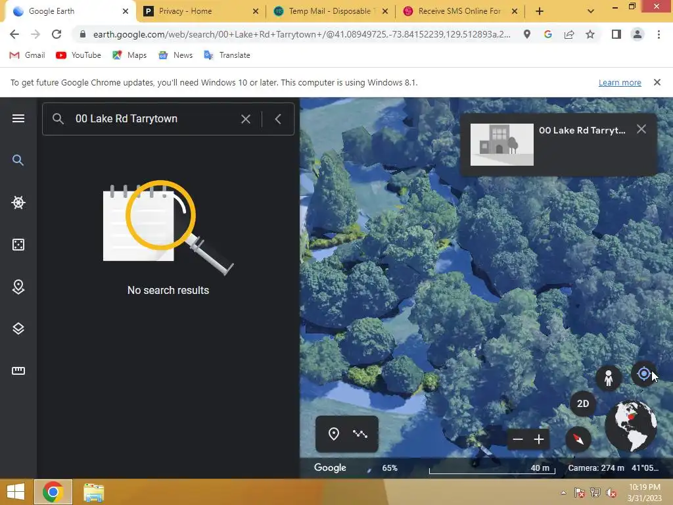The height and width of the screenshot is (505, 673).
Task: Go back in browser history
Action: [14, 34]
